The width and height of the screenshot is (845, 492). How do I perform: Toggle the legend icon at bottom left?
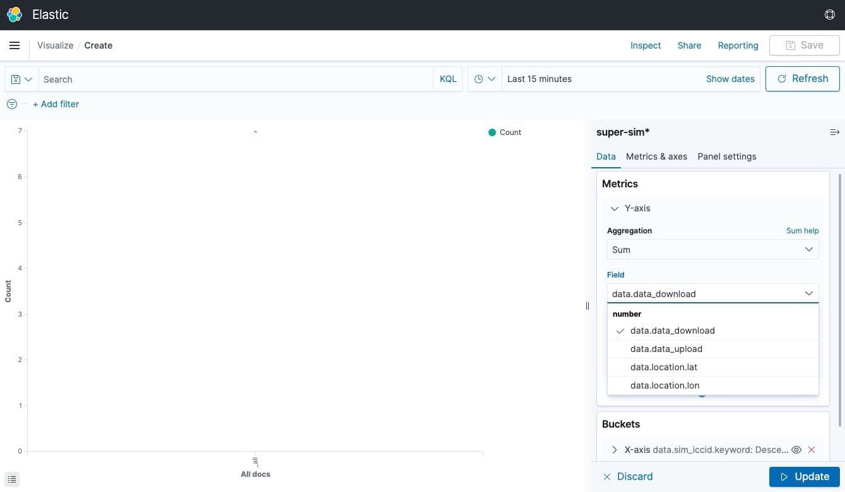tap(12, 479)
